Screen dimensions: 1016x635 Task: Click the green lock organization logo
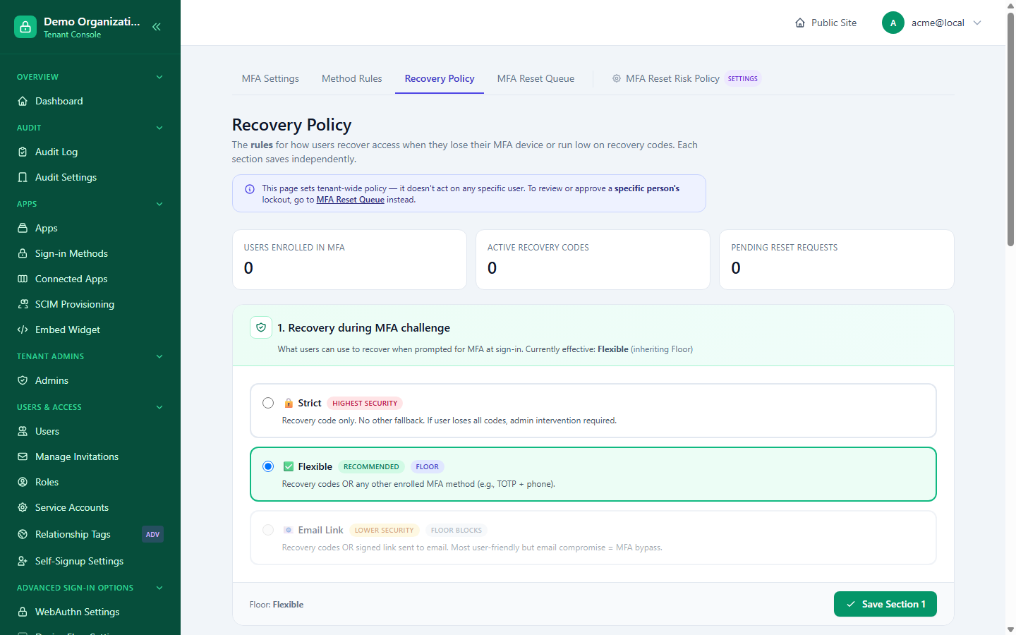[x=25, y=27]
